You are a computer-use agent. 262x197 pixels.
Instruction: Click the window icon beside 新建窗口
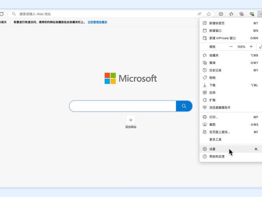coord(205,31)
